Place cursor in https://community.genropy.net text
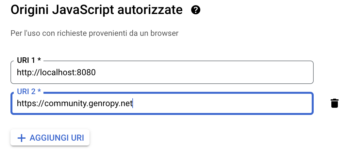Image resolution: width=348 pixels, height=168 pixels. tap(75, 104)
